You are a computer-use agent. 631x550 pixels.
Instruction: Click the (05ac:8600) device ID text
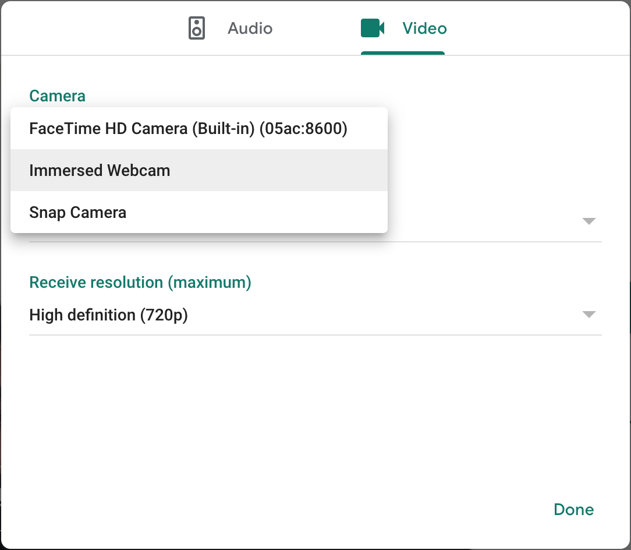[303, 129]
